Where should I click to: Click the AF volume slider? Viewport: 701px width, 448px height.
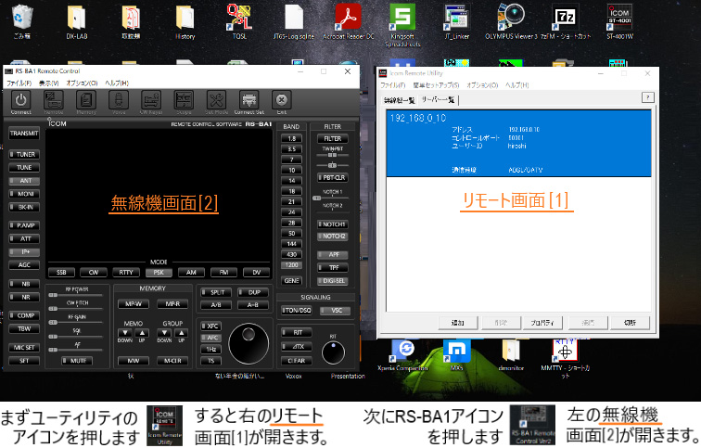77,350
